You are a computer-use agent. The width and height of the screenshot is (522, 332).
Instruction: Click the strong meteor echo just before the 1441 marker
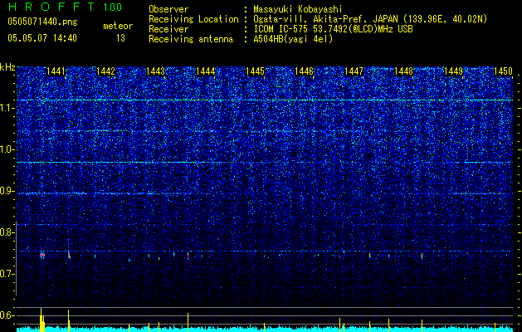(42, 256)
